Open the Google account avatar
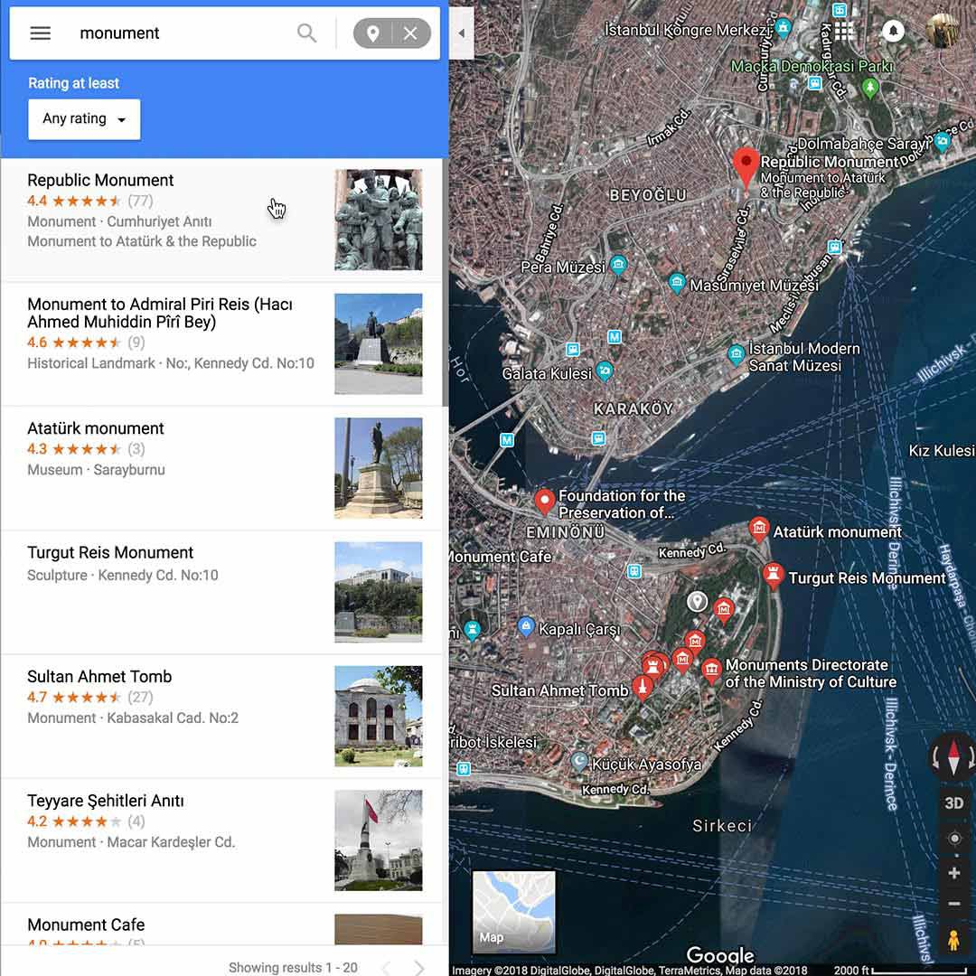The height and width of the screenshot is (976, 976). (x=943, y=31)
